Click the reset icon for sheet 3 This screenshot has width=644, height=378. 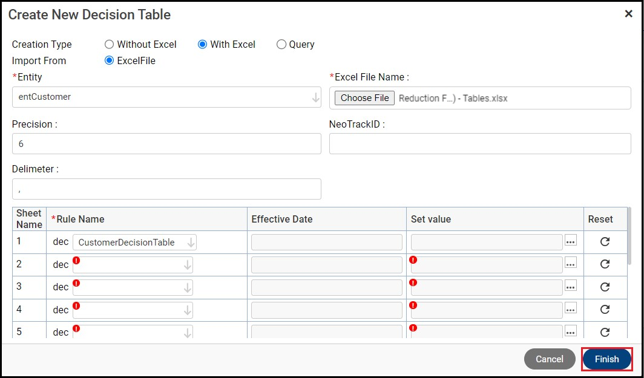click(x=604, y=287)
